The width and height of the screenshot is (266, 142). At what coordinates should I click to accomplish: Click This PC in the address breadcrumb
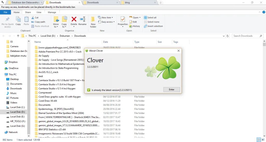tap(32, 36)
